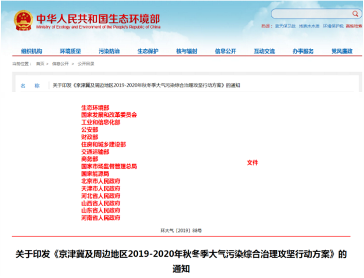The width and height of the screenshot is (364, 278).
Task: Click the bold notice headline about 京津冀
Action: (x=181, y=261)
